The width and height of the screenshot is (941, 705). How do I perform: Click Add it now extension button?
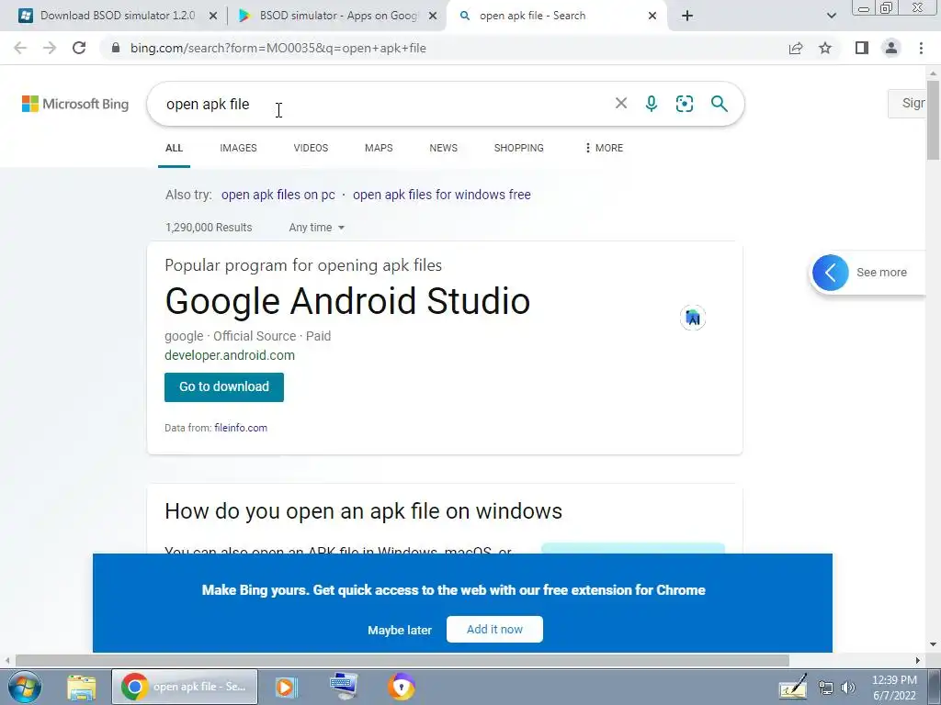pyautogui.click(x=494, y=629)
